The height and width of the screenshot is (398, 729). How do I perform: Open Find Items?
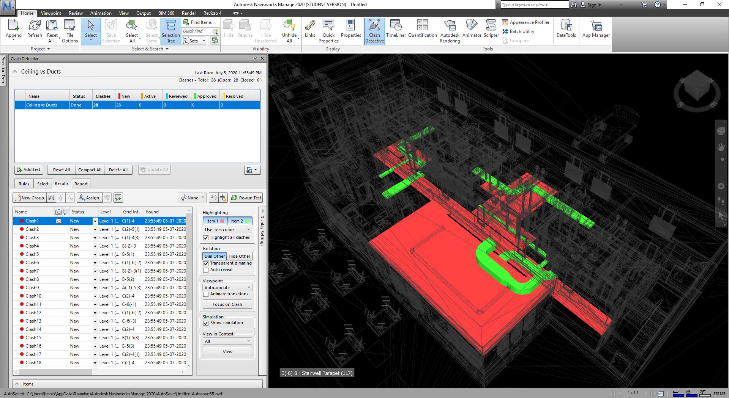click(x=197, y=22)
